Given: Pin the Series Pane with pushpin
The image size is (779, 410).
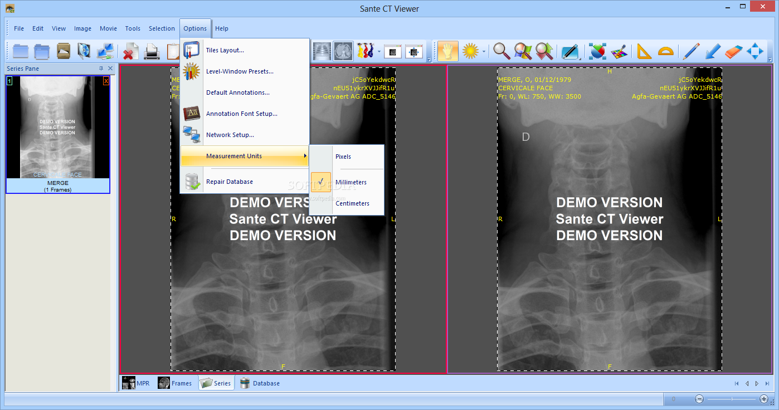Looking at the screenshot, I should [x=101, y=69].
